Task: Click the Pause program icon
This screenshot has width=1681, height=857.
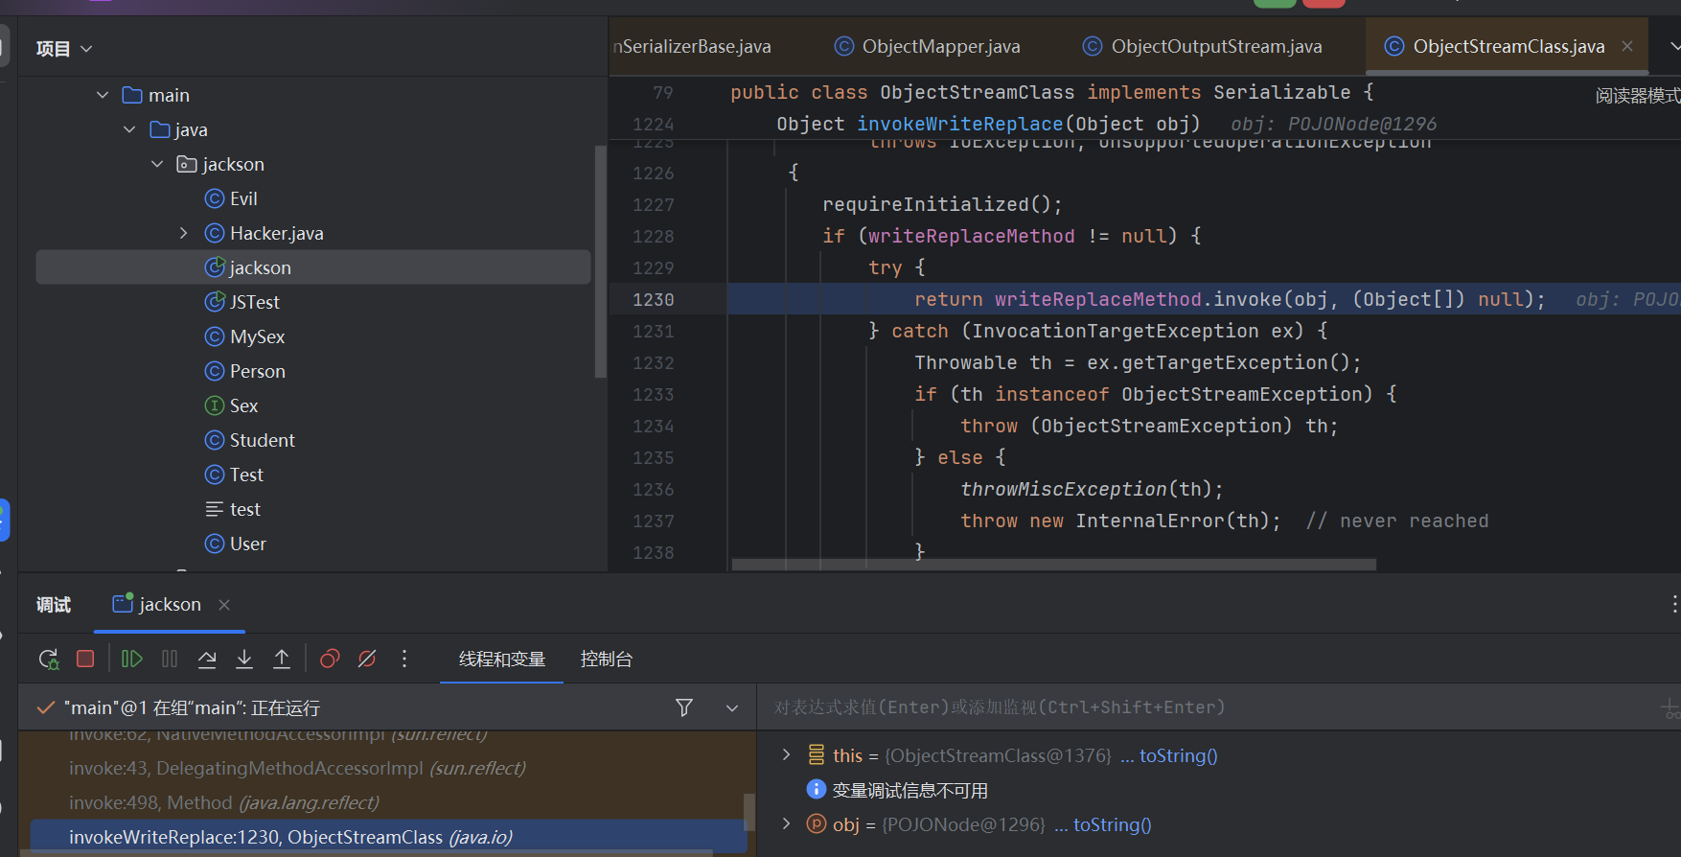Action: [170, 659]
